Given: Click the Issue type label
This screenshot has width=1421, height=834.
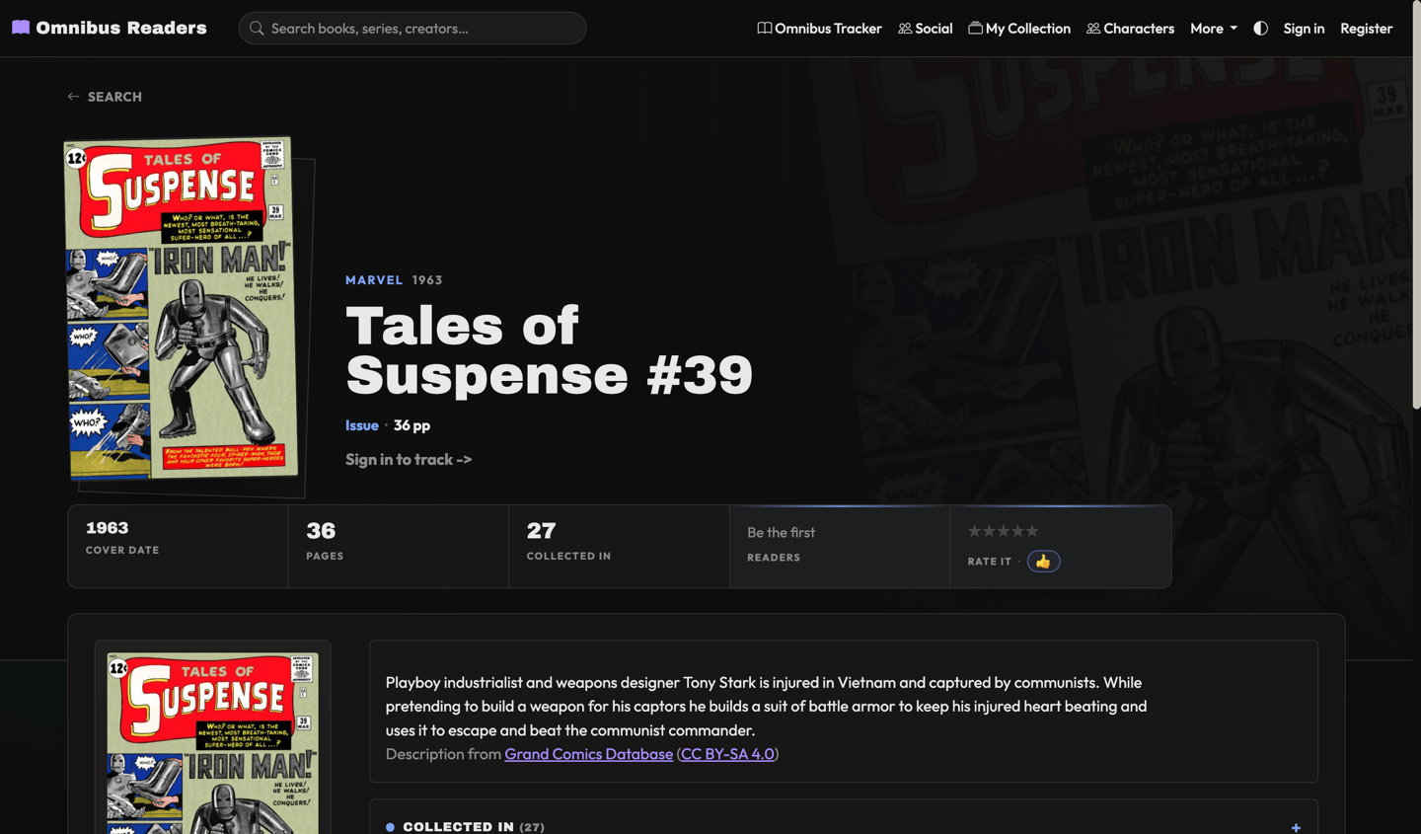Looking at the screenshot, I should pyautogui.click(x=362, y=425).
